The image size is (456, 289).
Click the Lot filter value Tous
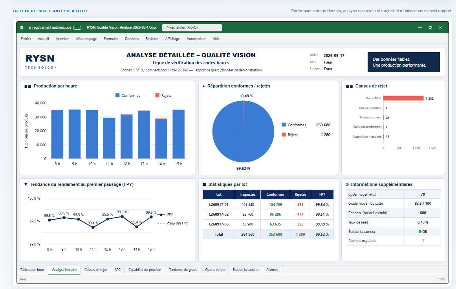click(x=328, y=62)
